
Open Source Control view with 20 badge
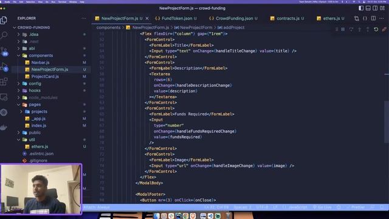click(4, 51)
